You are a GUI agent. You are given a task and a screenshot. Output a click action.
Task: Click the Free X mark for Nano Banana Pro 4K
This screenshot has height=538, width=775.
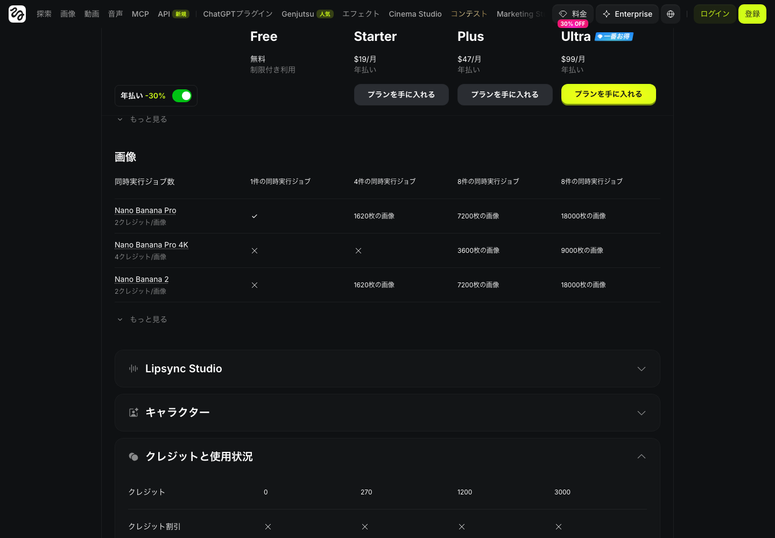click(x=255, y=251)
